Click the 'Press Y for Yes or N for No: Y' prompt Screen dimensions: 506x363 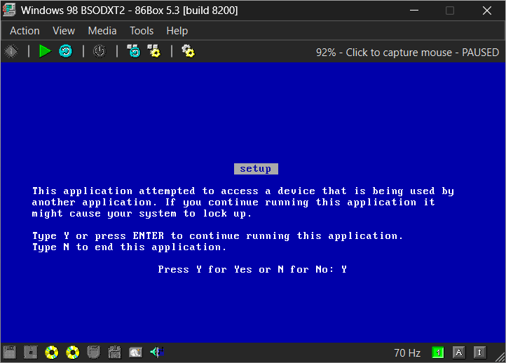coord(252,269)
